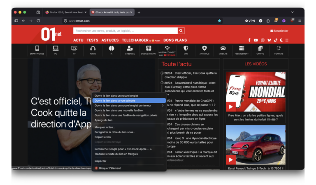Open the Hébergement server category

[x=242, y=50]
